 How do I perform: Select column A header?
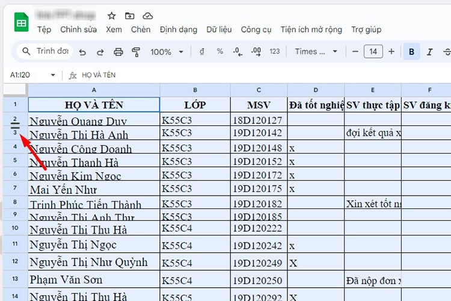pos(94,90)
